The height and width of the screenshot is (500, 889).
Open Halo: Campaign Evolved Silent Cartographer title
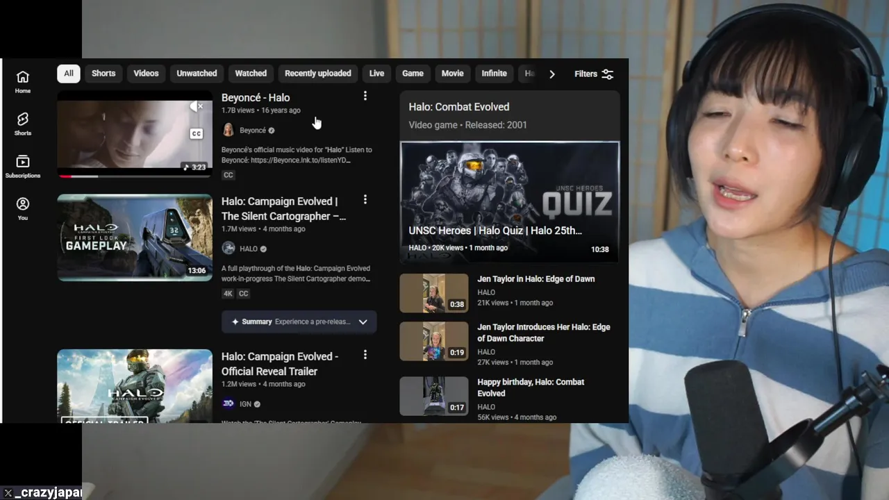point(283,208)
